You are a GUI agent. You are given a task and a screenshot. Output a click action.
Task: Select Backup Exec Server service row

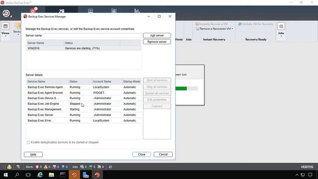click(83, 115)
